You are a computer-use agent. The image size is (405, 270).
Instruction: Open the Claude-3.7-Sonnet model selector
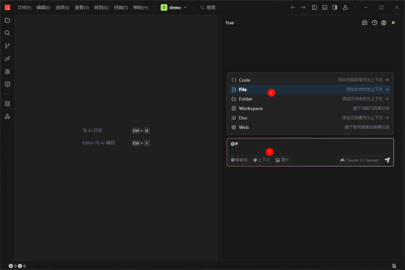pos(359,160)
